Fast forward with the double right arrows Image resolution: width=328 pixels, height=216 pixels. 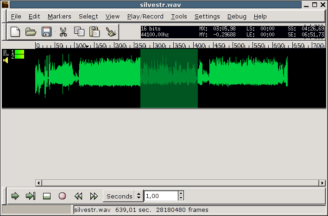pos(94,196)
